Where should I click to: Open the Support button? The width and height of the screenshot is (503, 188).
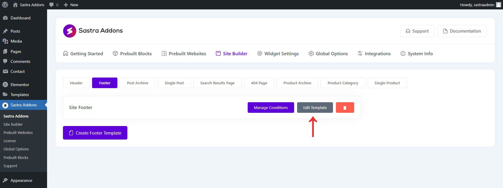coord(417,31)
